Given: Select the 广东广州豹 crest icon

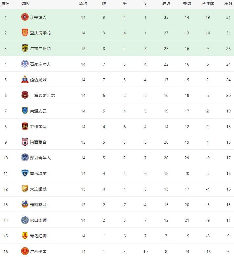Looking at the screenshot, I should coord(25,48).
